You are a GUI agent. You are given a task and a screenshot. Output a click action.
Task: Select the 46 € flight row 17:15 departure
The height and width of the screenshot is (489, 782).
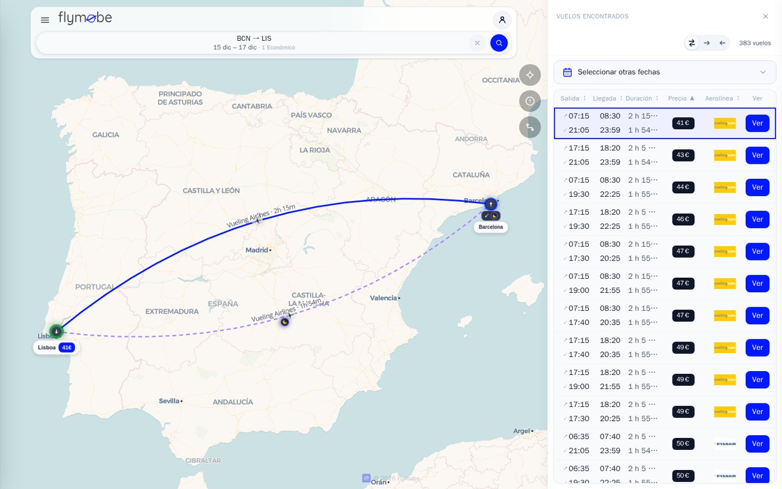coord(665,219)
